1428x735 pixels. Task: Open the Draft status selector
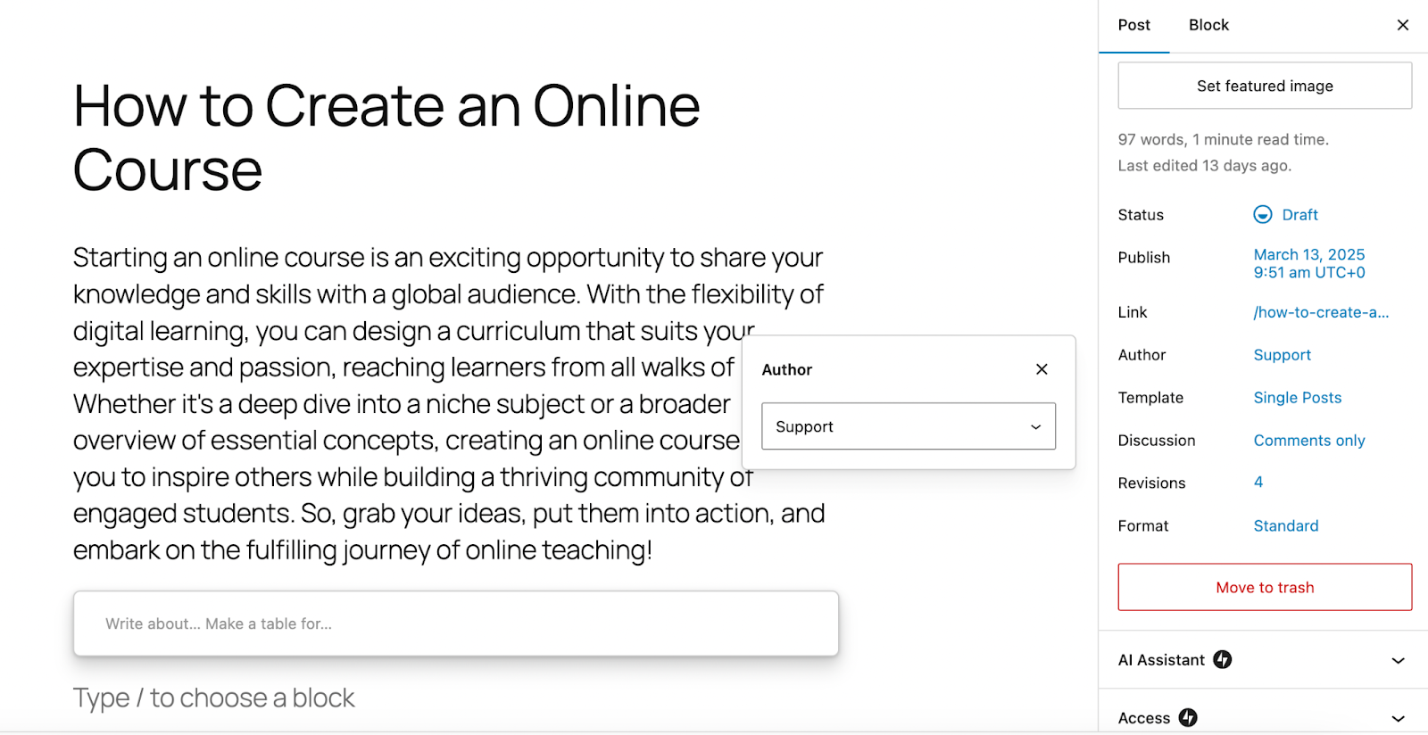[1285, 214]
